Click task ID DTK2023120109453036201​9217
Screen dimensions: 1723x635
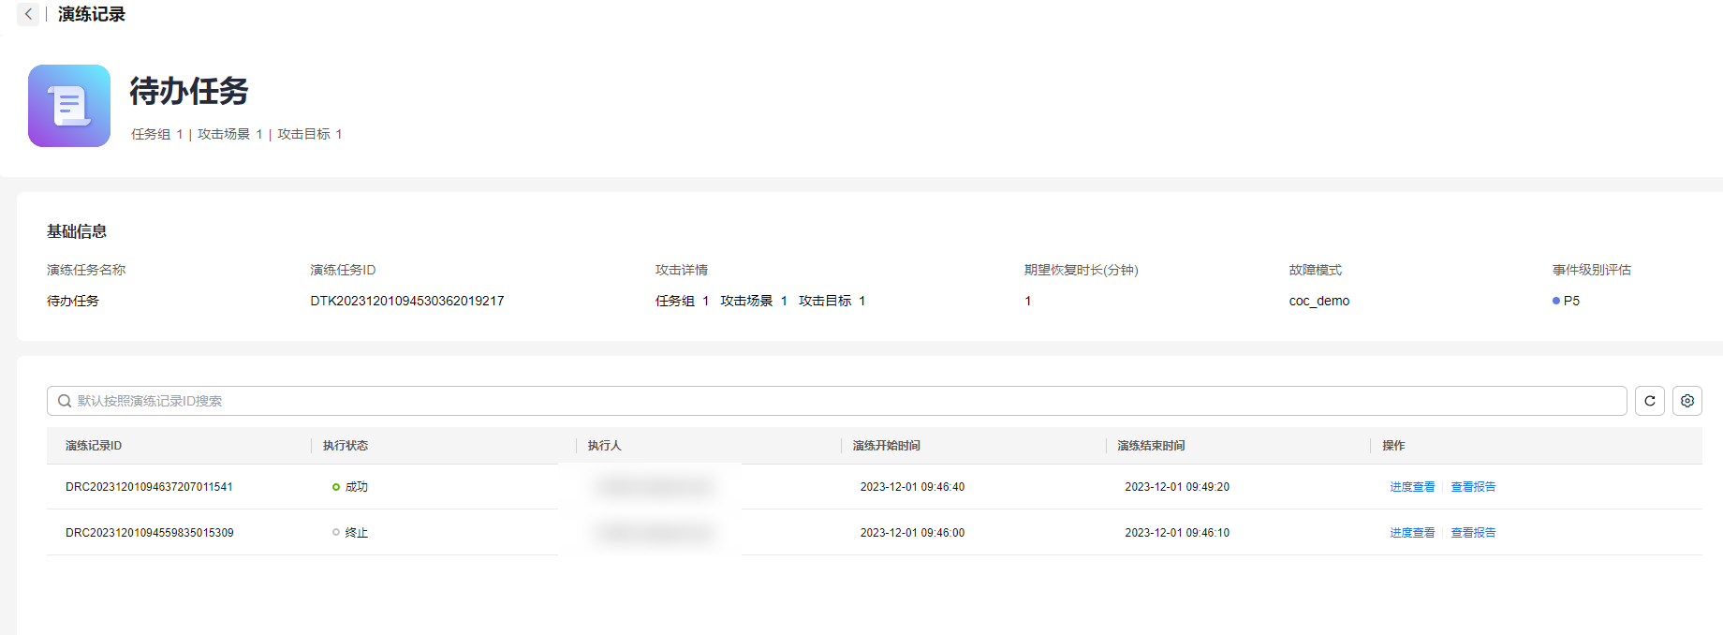[x=407, y=301]
